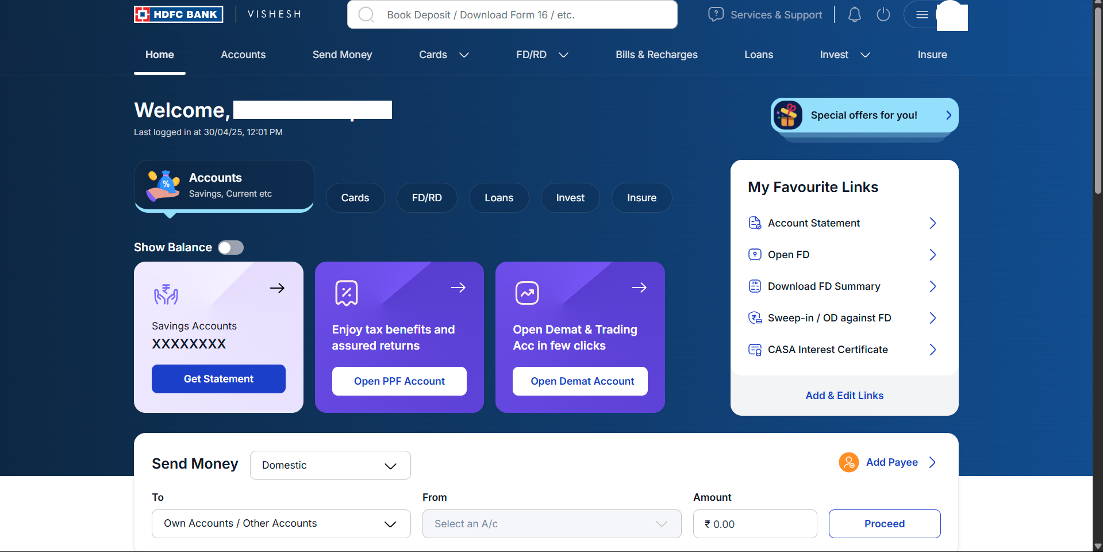Image resolution: width=1103 pixels, height=552 pixels.
Task: Click the logout power icon
Action: (883, 14)
